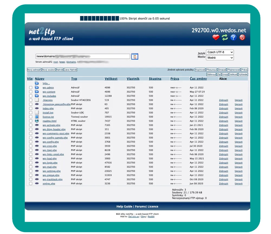This screenshot has width=271, height=234.
Task: Click Upravit for .htaccess
Action: tap(238, 100)
